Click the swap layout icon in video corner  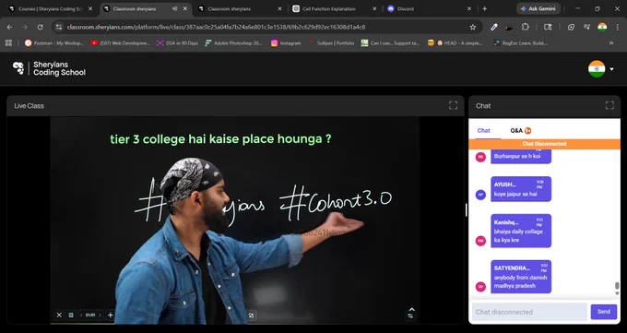click(x=410, y=316)
